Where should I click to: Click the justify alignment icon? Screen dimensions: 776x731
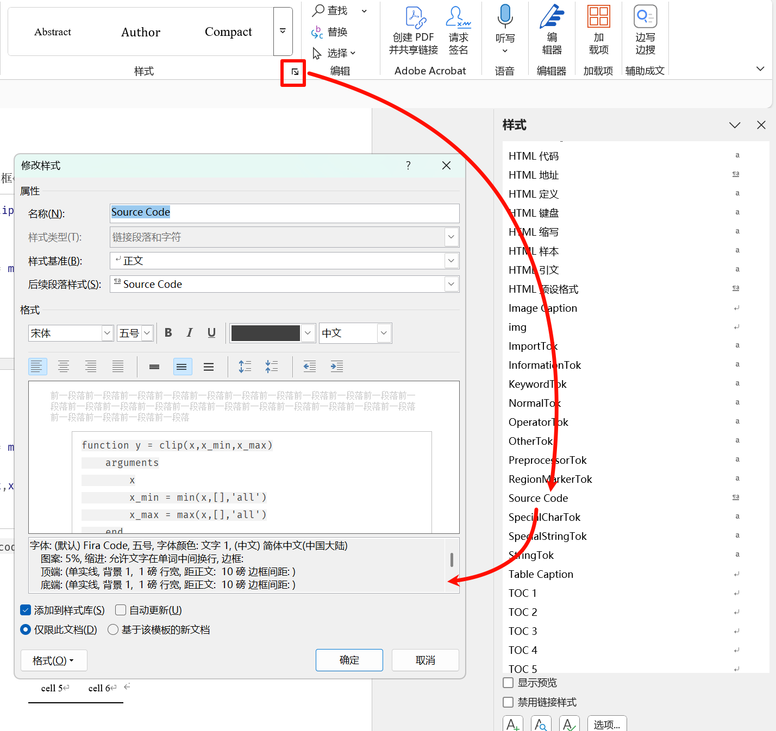(118, 367)
